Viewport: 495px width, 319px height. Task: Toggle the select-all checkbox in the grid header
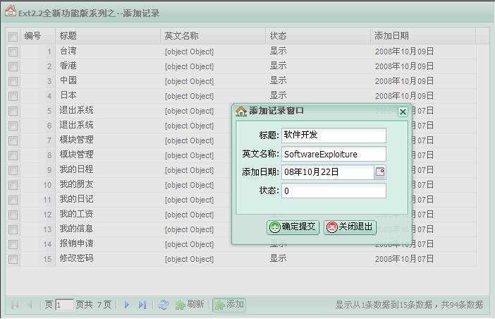coord(13,37)
